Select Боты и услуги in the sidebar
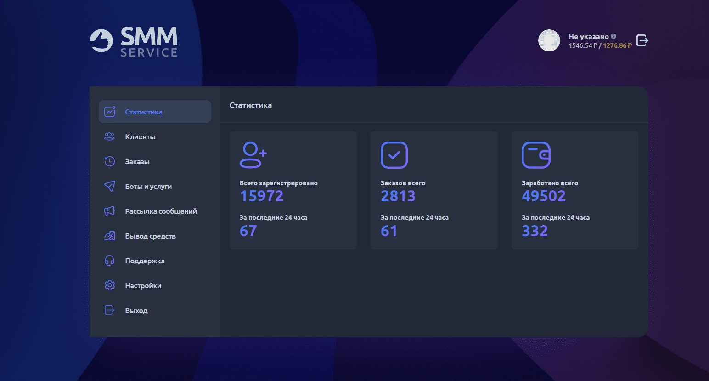Image resolution: width=709 pixels, height=381 pixels. (x=155, y=186)
